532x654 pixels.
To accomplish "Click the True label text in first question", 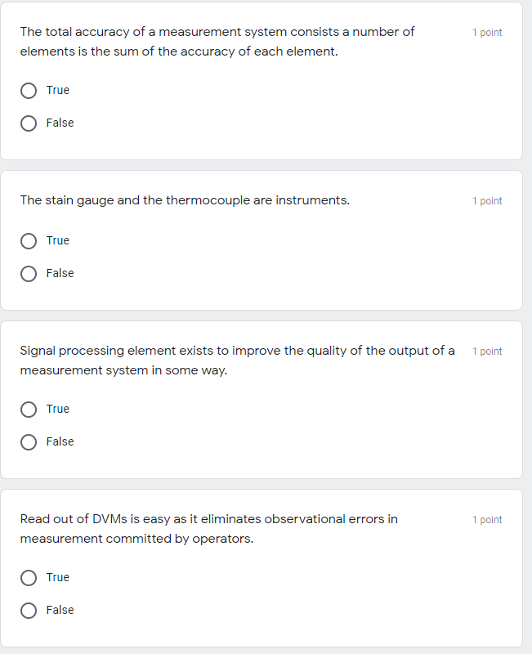I will click(x=58, y=90).
